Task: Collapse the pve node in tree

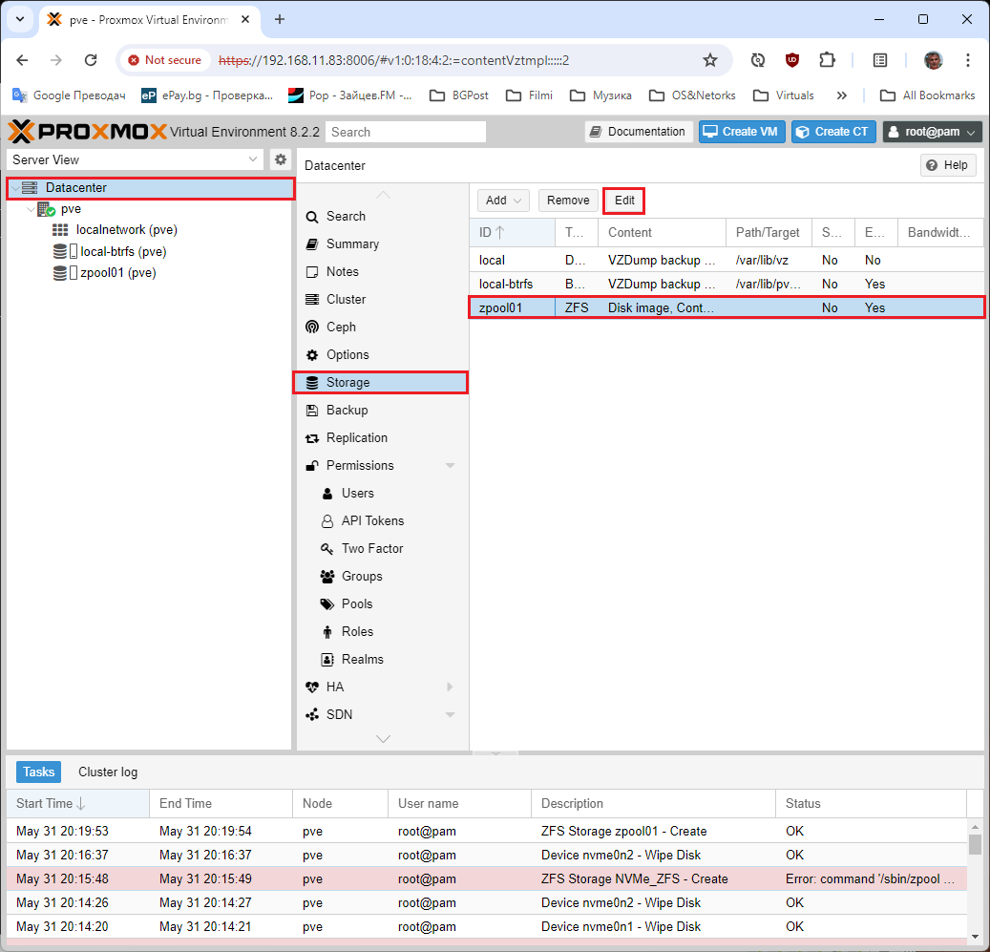Action: (x=31, y=209)
